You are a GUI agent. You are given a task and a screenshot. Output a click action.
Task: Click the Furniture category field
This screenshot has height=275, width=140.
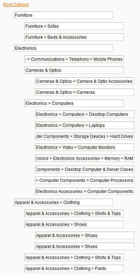[x=63, y=15]
